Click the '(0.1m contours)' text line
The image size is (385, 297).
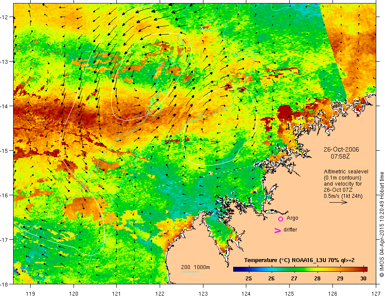coord(343,178)
